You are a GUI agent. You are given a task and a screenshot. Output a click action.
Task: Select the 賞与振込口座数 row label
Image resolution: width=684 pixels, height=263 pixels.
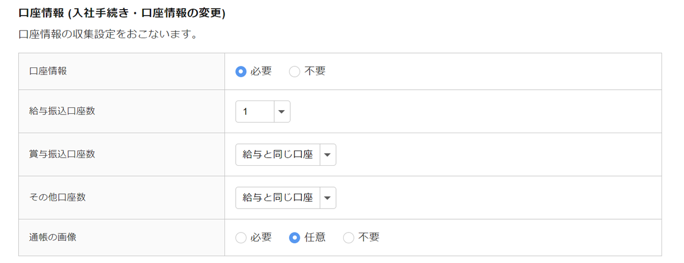pos(62,154)
